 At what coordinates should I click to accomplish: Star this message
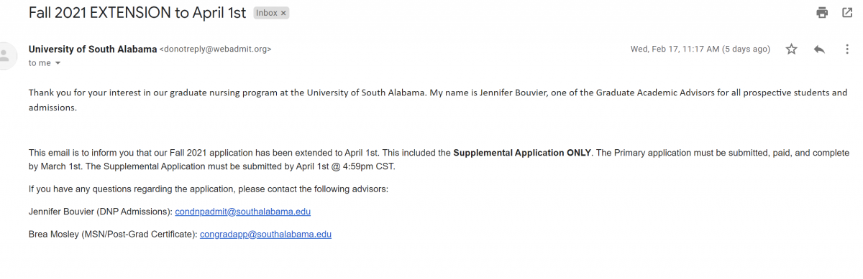click(x=792, y=49)
